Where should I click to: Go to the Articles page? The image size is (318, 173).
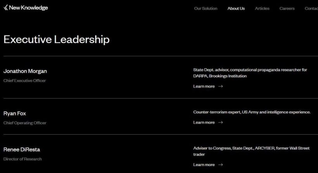pyautogui.click(x=262, y=9)
